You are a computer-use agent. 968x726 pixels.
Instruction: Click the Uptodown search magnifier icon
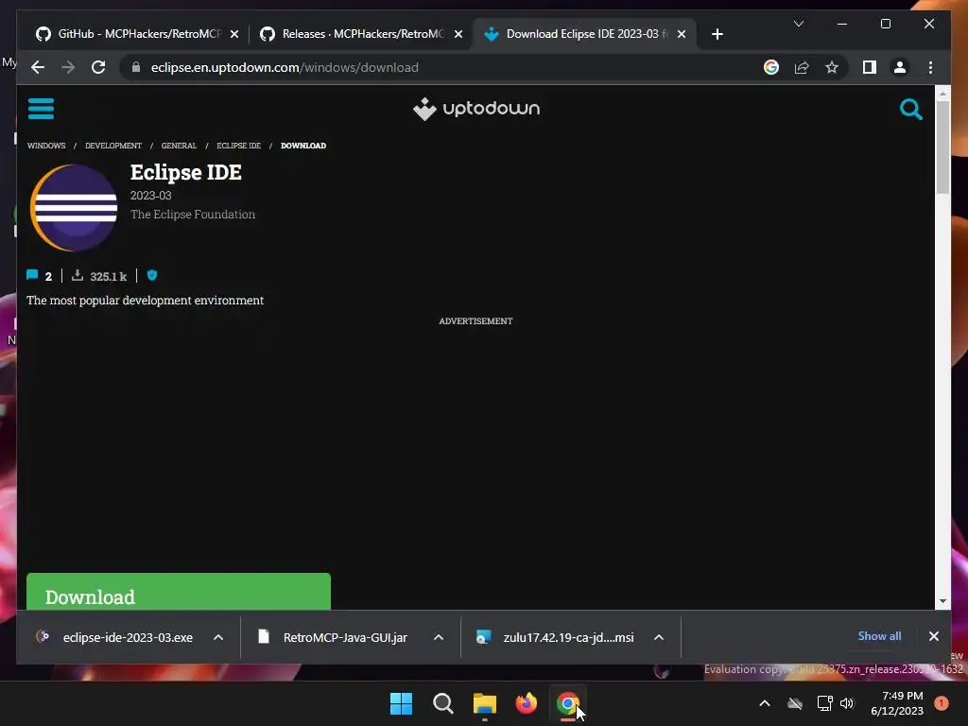(910, 110)
